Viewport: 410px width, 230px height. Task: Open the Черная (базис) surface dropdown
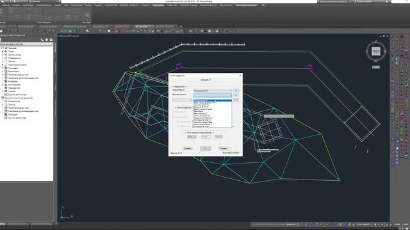(x=213, y=91)
